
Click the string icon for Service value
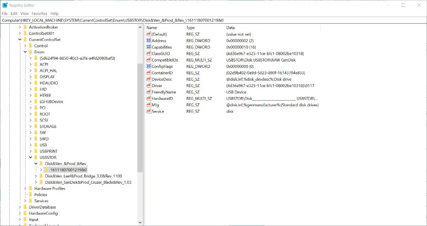coord(149,111)
